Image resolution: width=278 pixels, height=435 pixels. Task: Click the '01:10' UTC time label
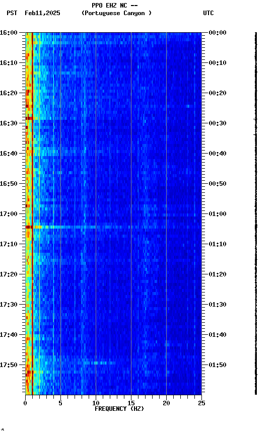point(218,244)
